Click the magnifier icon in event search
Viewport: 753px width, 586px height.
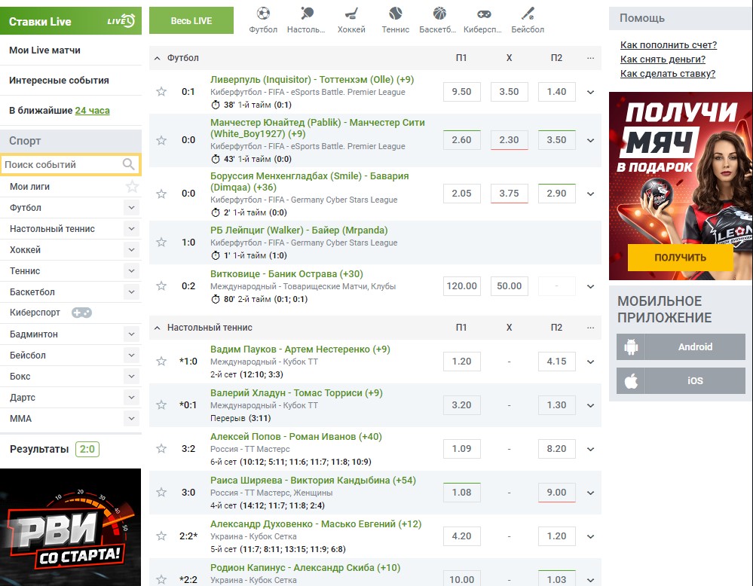(129, 164)
